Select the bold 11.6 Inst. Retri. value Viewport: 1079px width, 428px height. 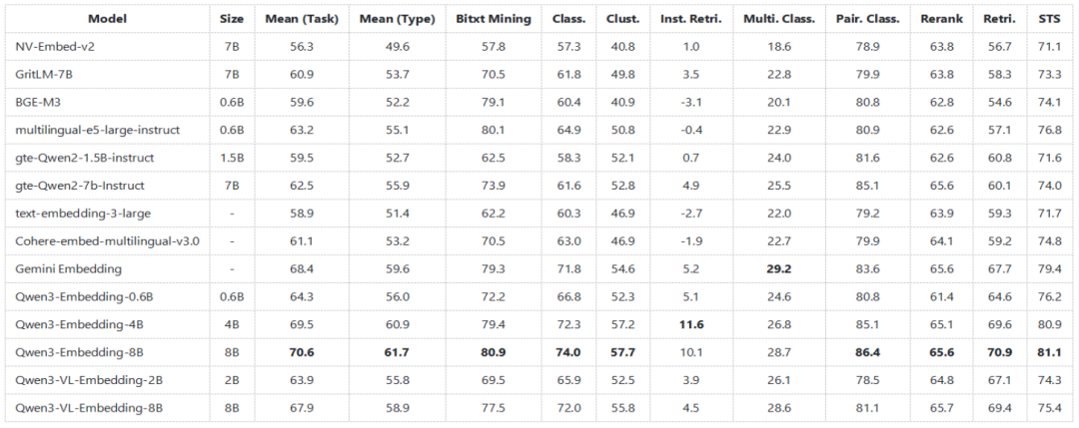click(690, 325)
